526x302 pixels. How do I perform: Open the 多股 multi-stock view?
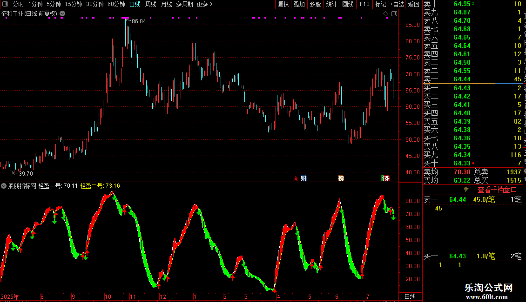tap(315, 4)
